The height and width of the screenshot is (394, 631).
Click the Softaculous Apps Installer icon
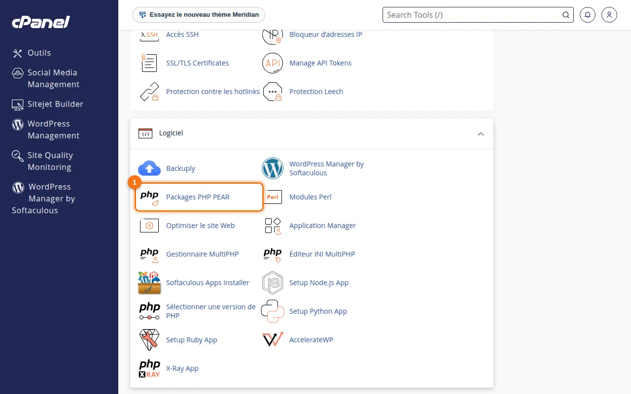tap(149, 283)
